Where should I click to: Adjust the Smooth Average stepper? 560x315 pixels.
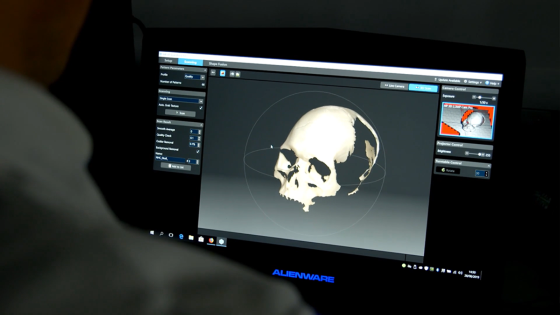195,132
